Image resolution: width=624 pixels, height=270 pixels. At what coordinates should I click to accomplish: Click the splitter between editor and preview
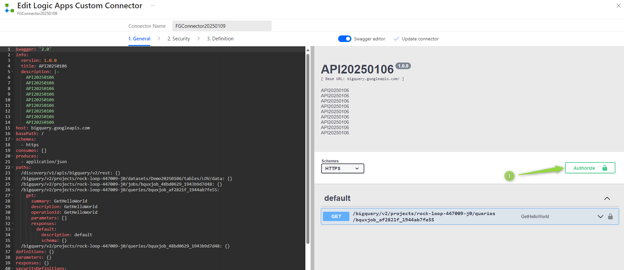[x=312, y=158]
